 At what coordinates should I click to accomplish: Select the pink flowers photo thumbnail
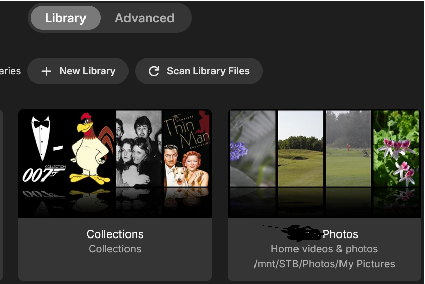tap(397, 149)
